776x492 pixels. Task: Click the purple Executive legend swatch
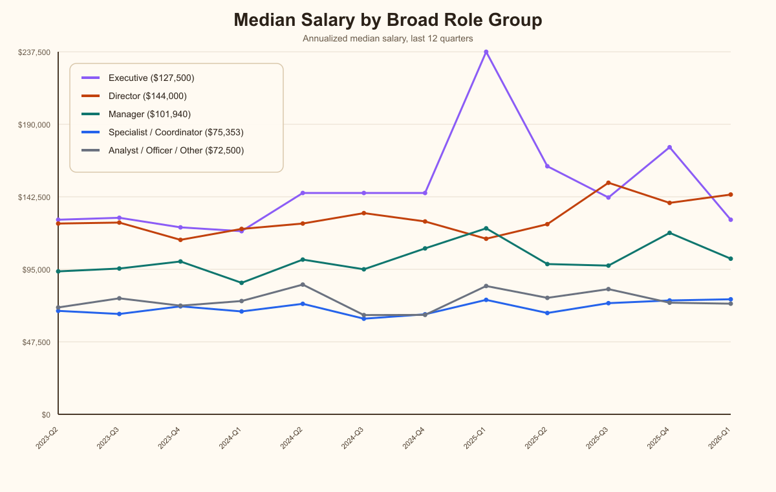[91, 78]
